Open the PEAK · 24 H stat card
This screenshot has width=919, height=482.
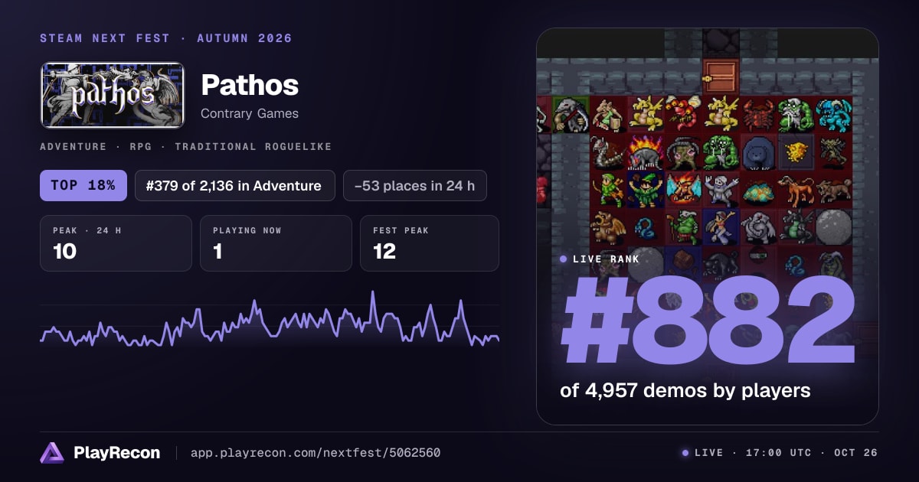116,243
